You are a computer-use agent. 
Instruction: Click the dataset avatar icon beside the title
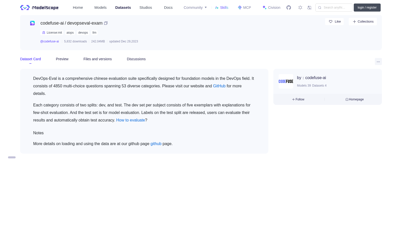pyautogui.click(x=32, y=23)
